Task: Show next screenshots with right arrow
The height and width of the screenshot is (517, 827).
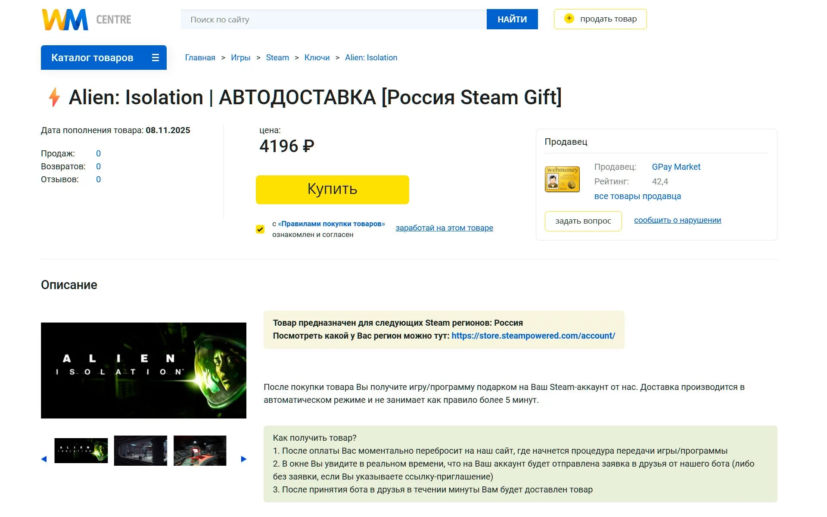Action: 243,459
